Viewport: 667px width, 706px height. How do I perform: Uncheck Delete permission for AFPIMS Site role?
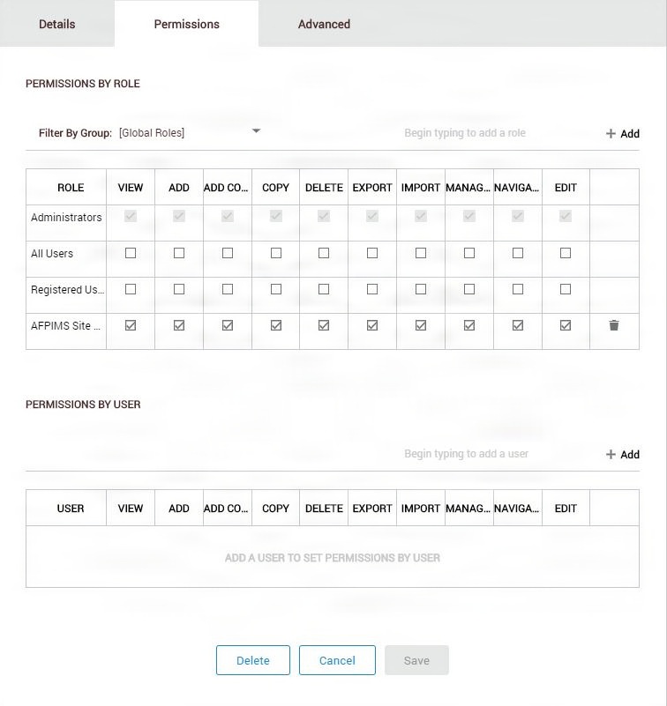coord(324,325)
